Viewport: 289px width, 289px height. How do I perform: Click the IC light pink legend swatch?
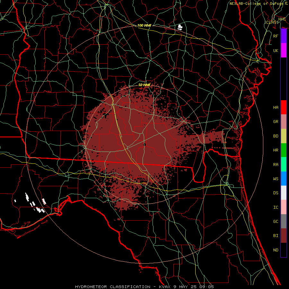(x=284, y=207)
